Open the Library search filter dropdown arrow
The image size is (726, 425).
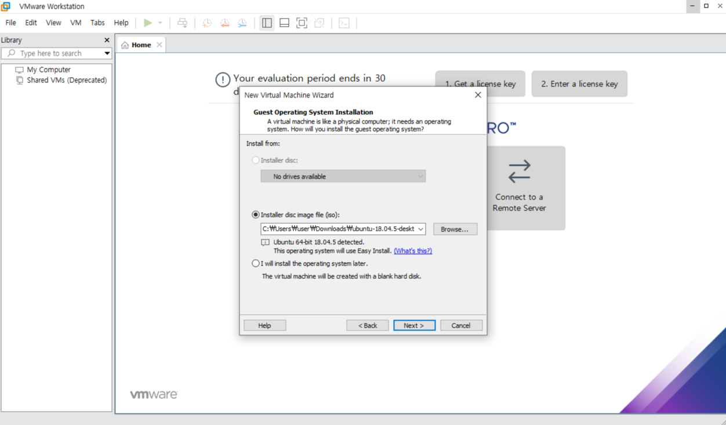point(107,53)
